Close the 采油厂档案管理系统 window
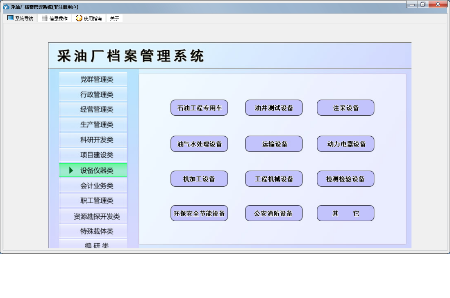This screenshot has height=298, width=450. pos(438,5)
